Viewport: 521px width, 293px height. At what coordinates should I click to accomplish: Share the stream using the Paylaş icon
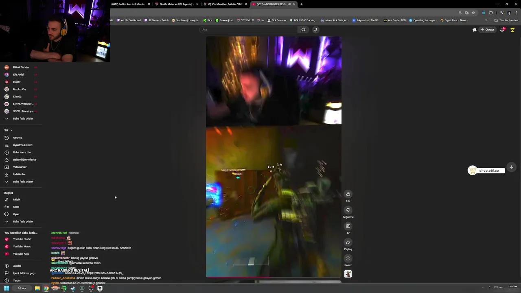pos(348,243)
